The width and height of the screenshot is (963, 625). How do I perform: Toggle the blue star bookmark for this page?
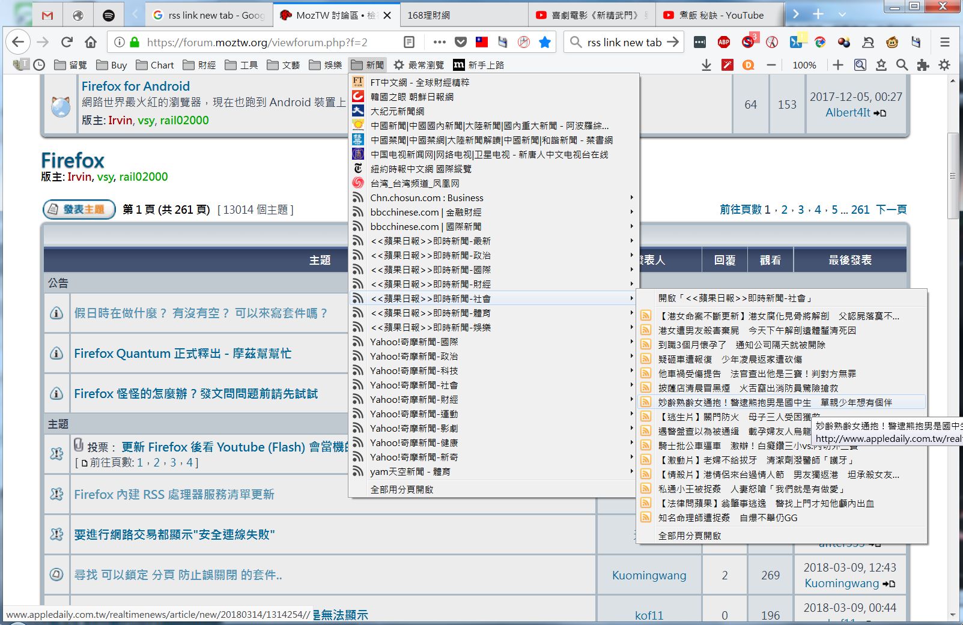(x=545, y=42)
